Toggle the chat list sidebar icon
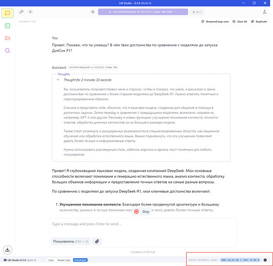Viewport: 273px width, 266px height. [21, 12]
